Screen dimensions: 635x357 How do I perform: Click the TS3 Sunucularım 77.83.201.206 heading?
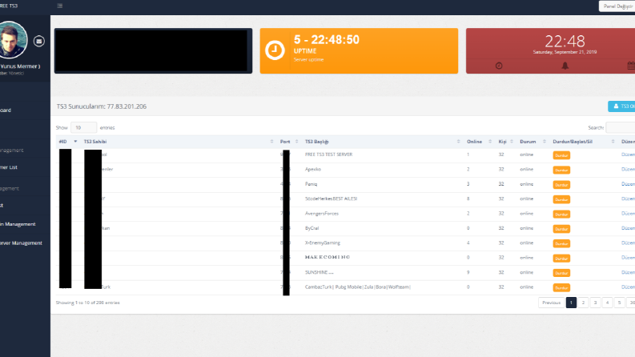(102, 106)
